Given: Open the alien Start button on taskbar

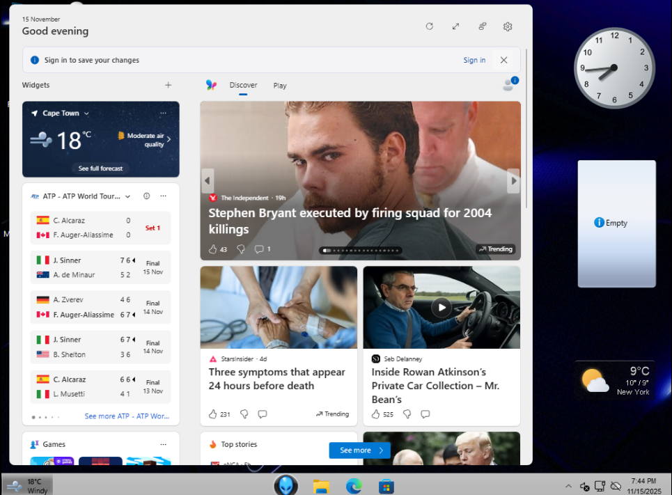Looking at the screenshot, I should (x=286, y=485).
